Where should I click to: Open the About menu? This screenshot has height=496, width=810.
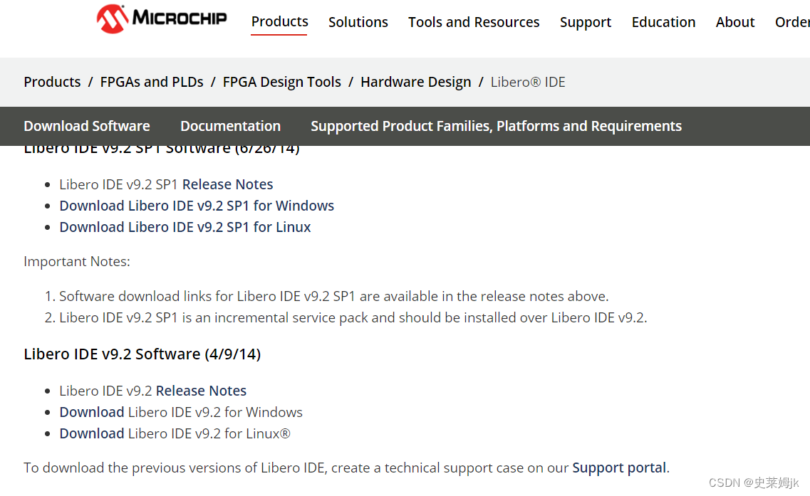click(734, 22)
